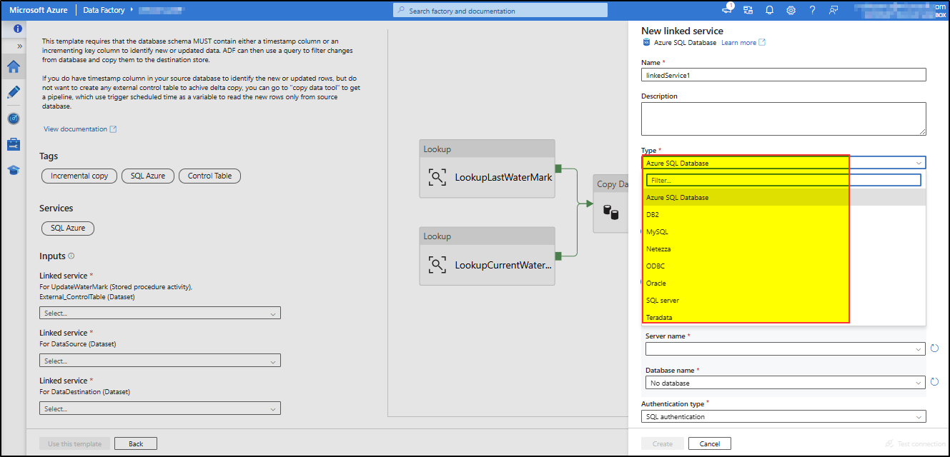
Task: Open the Home hub in left sidebar
Action: [13, 67]
